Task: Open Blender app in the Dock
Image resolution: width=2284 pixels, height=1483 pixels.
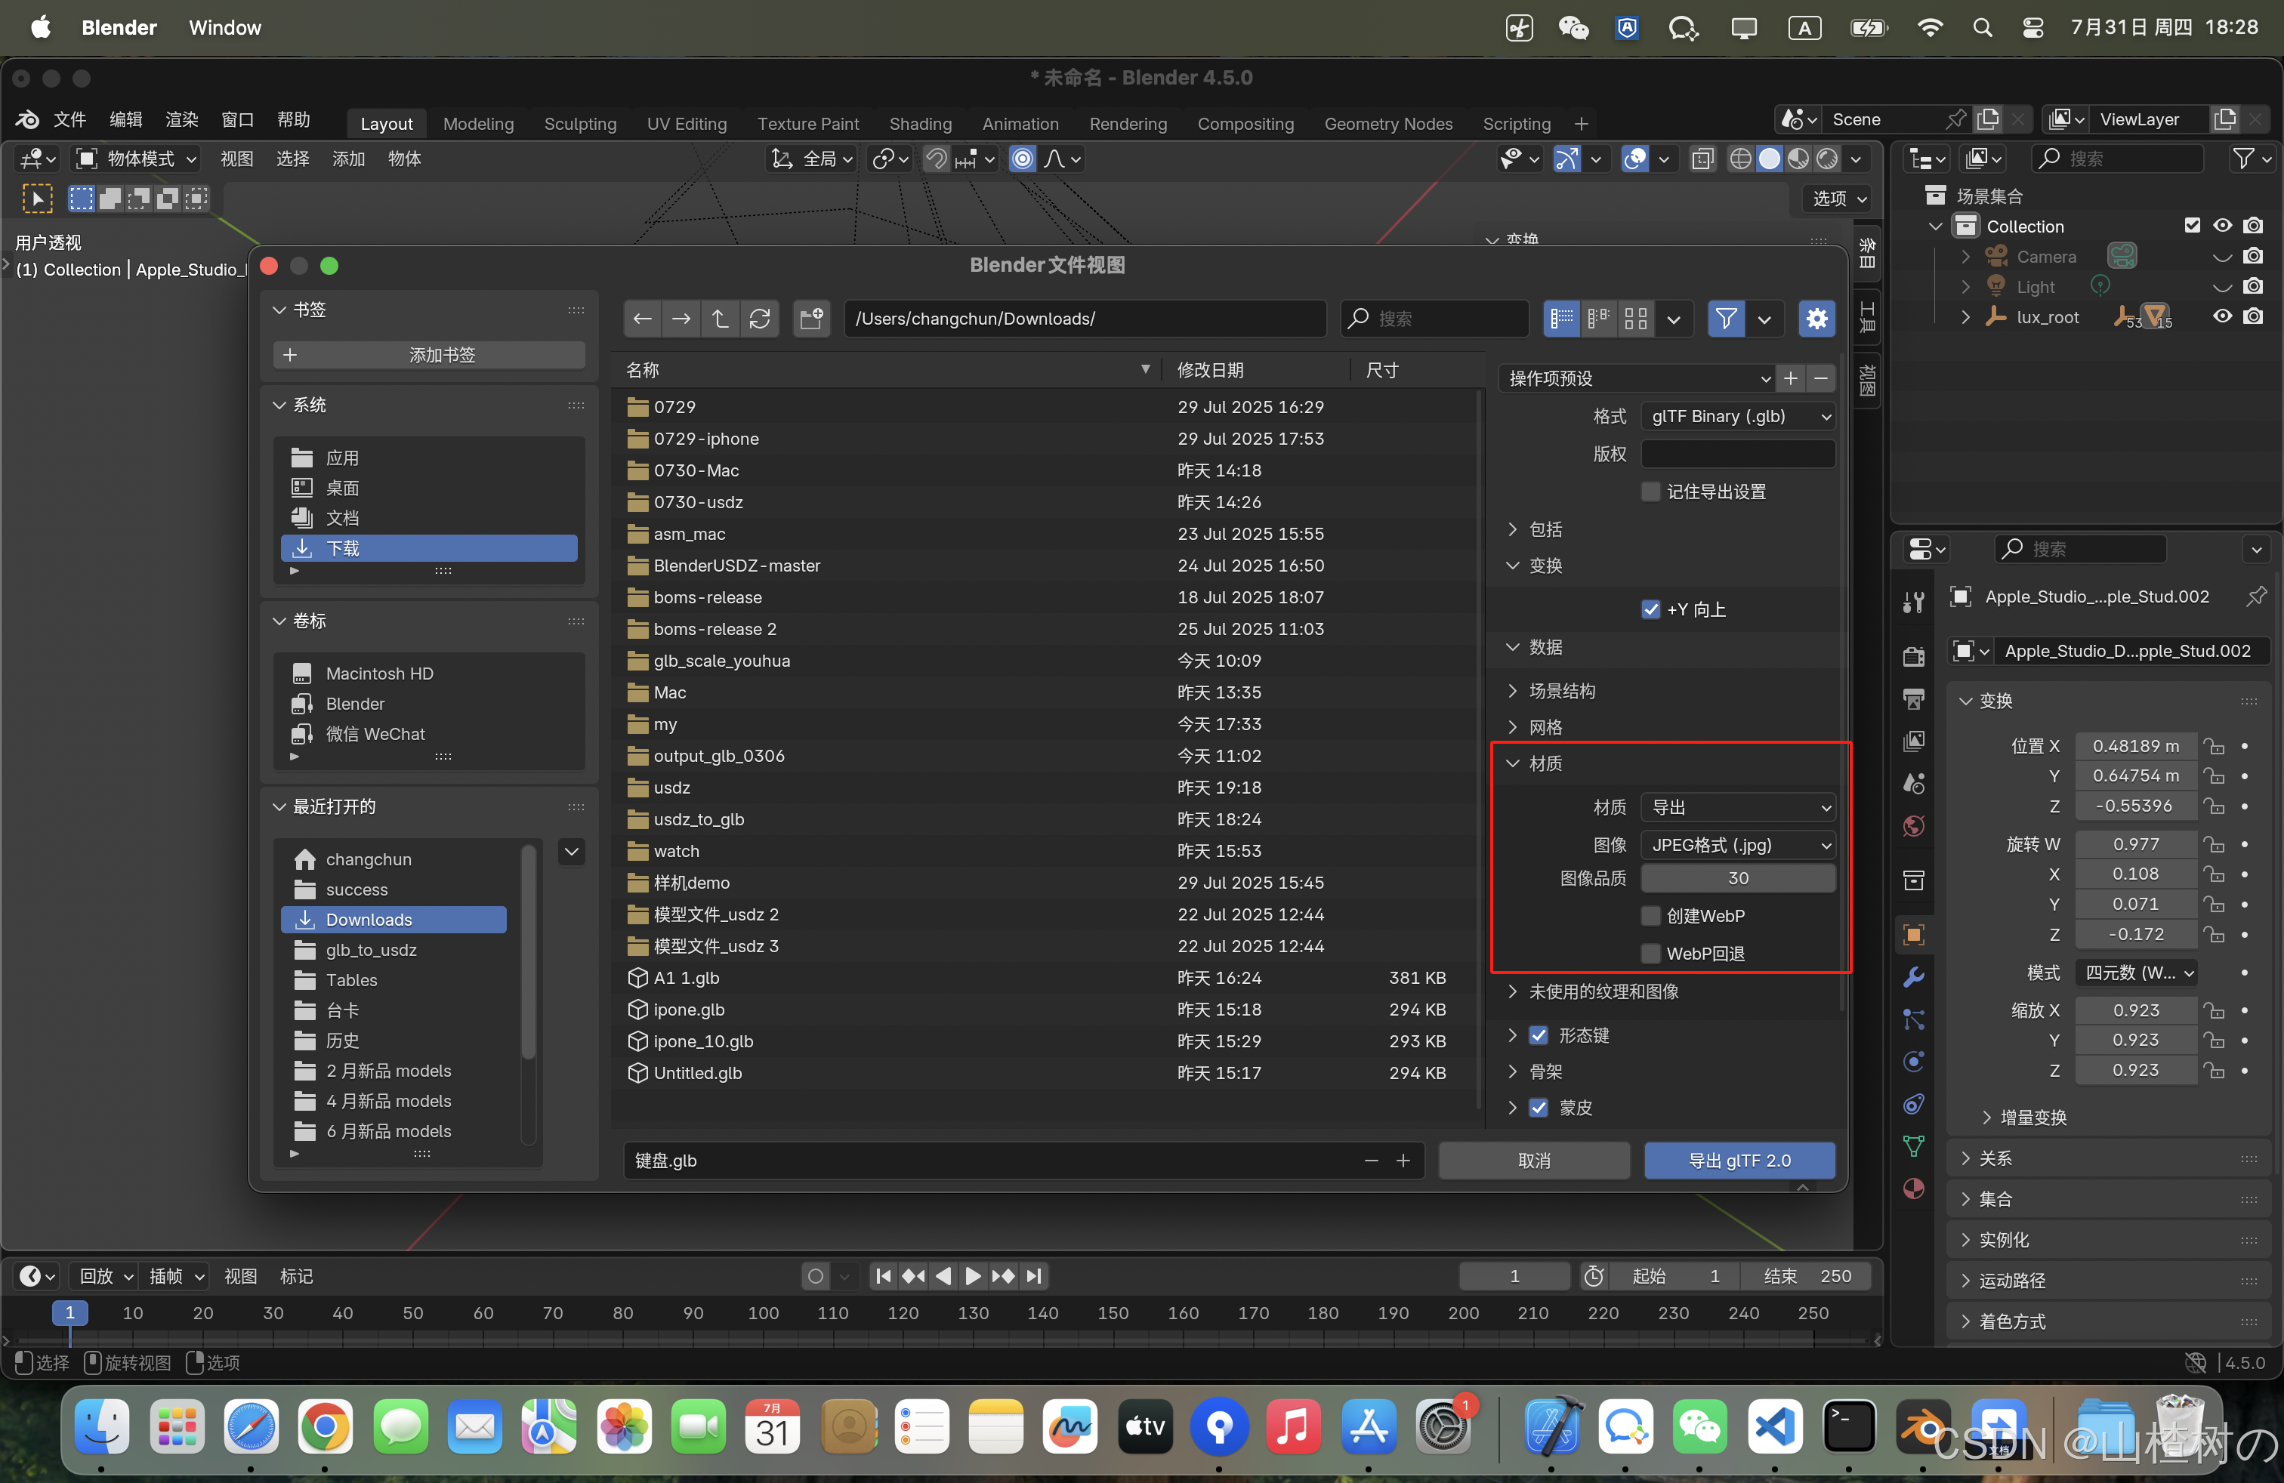Action: click(1922, 1427)
